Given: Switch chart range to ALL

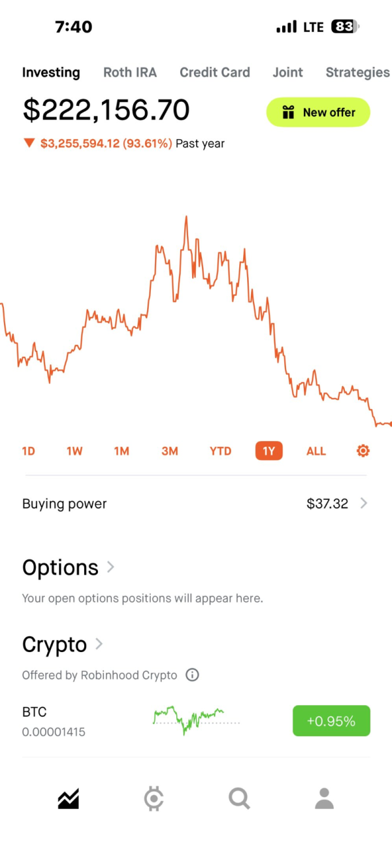Looking at the screenshot, I should point(316,451).
